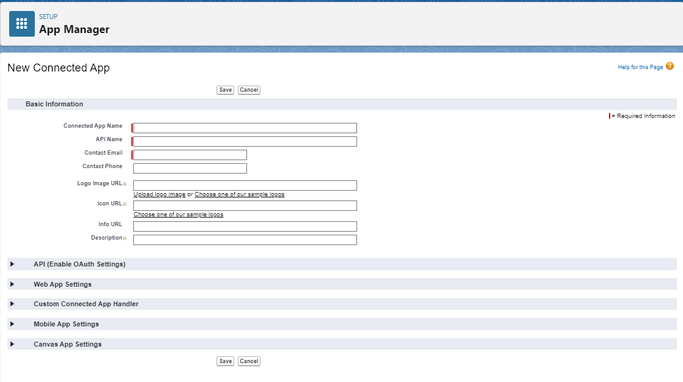The width and height of the screenshot is (683, 382).
Task: Focus the Info URL input field
Action: click(245, 226)
